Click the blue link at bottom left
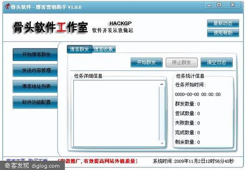The height and width of the screenshot is (170, 247). pyautogui.click(x=27, y=160)
